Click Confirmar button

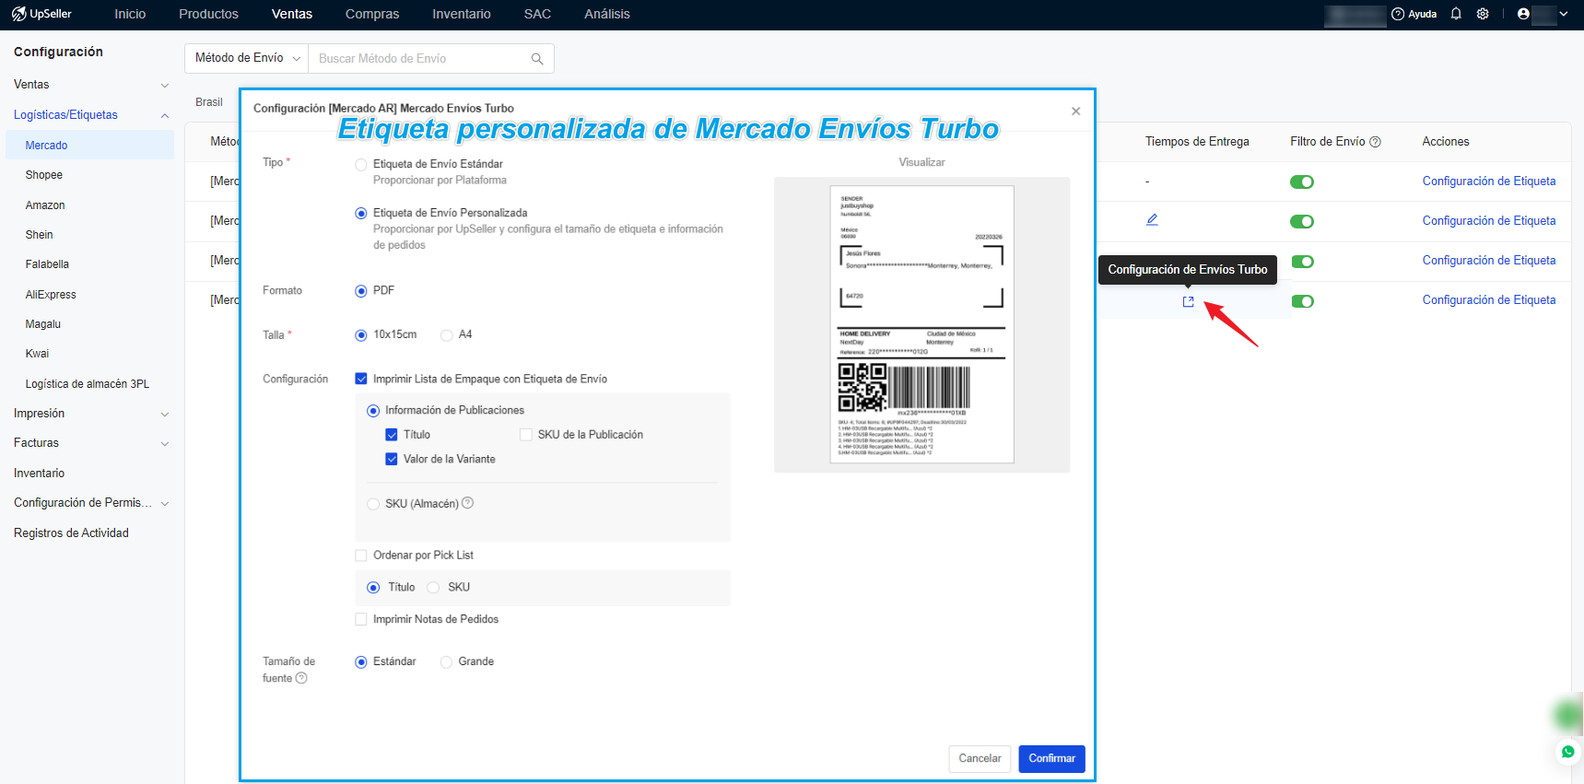point(1051,759)
